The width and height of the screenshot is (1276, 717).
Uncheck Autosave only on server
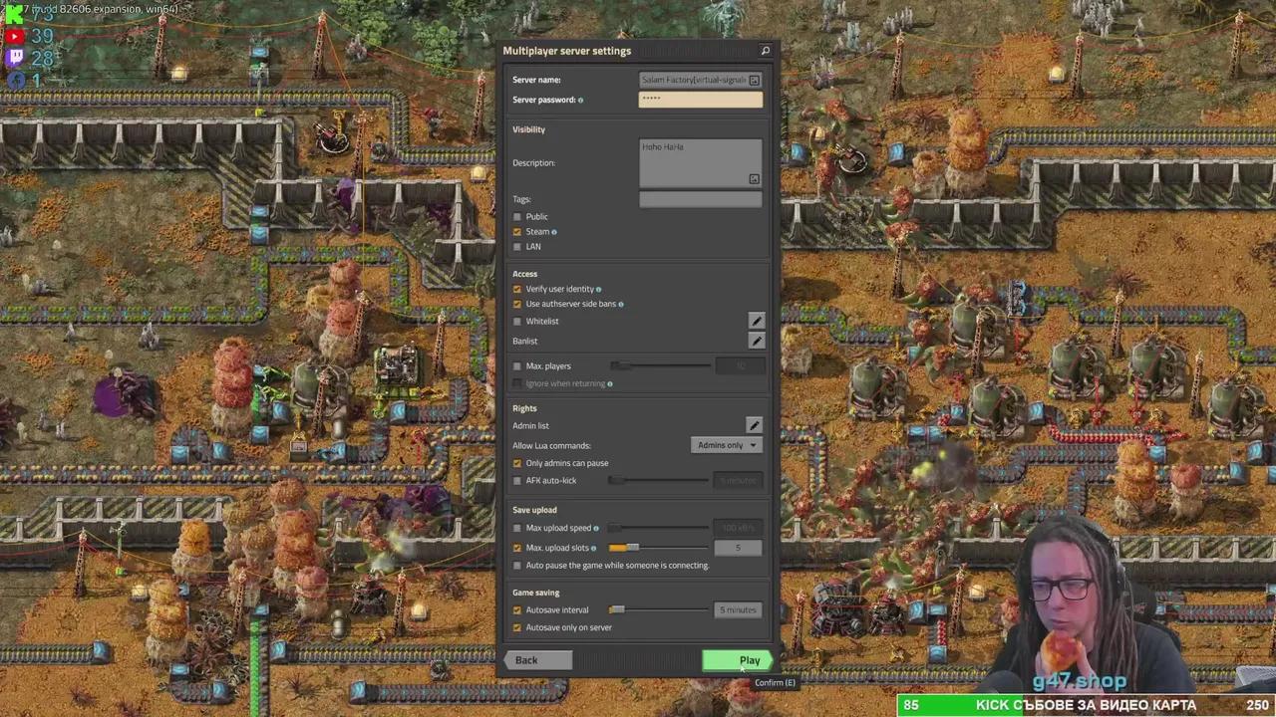517,627
